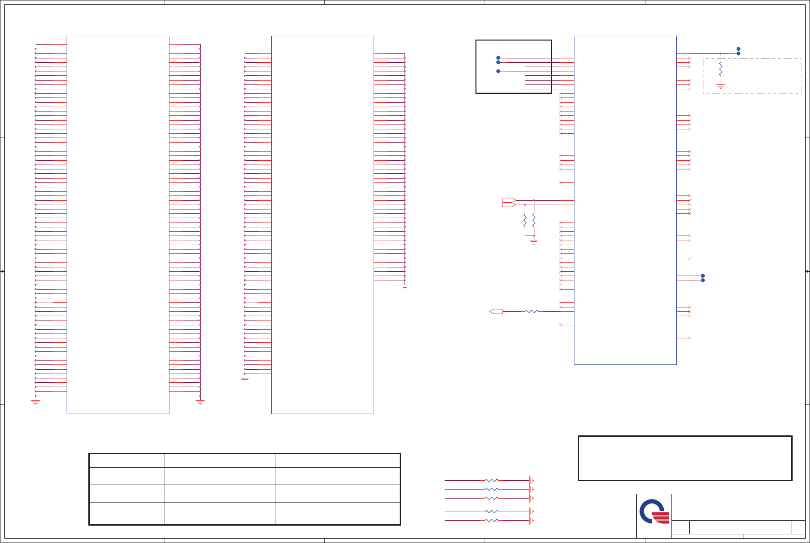Pick the left resistor of the vertical resistor pair

pyautogui.click(x=525, y=221)
